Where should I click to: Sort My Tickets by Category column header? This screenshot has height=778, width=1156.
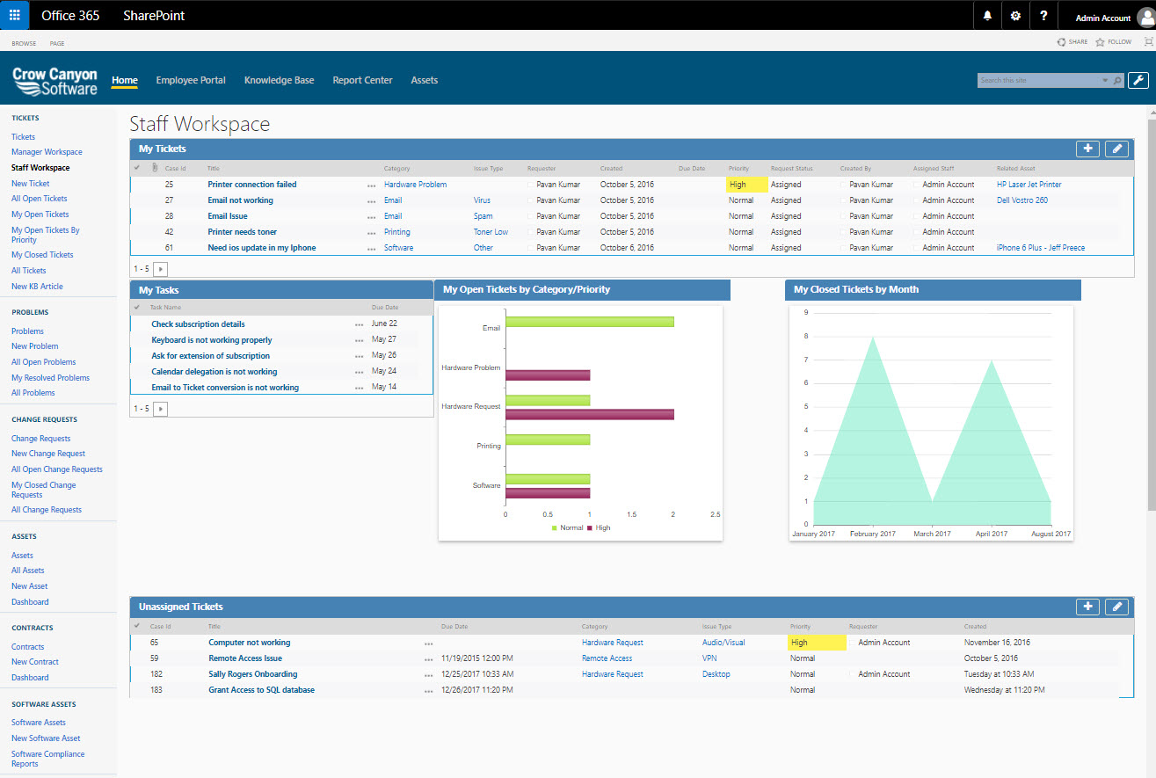[x=396, y=168]
